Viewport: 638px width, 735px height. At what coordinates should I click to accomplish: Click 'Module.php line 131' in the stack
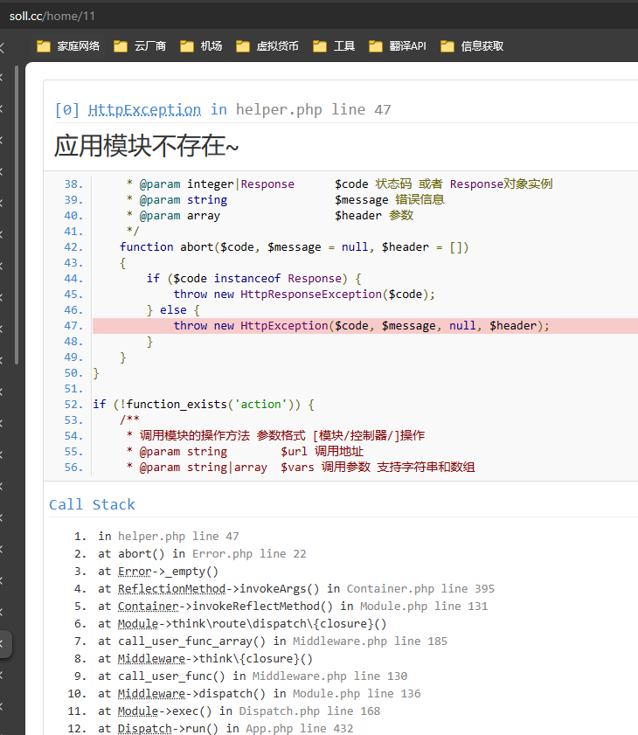tap(424, 607)
